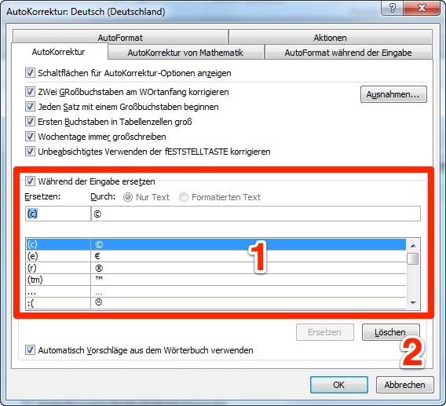Select the (tm) trademark entry
446x406 pixels.
tap(216, 280)
